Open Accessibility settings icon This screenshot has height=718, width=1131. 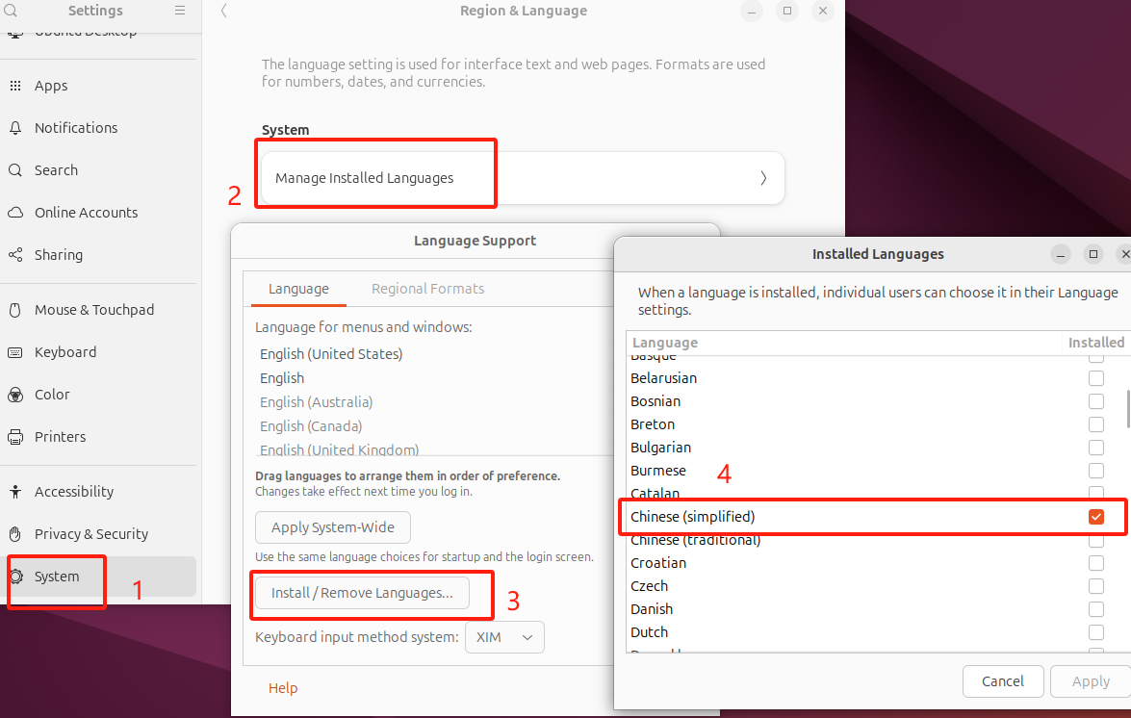[x=15, y=492]
